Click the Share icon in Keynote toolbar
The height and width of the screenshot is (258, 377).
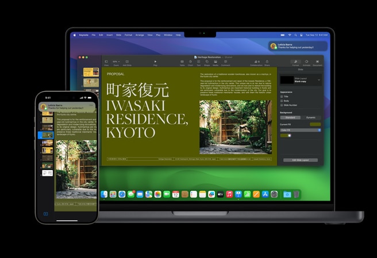tap(267, 63)
